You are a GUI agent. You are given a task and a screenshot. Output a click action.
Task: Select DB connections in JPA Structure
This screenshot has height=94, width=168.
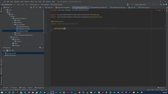11,55
